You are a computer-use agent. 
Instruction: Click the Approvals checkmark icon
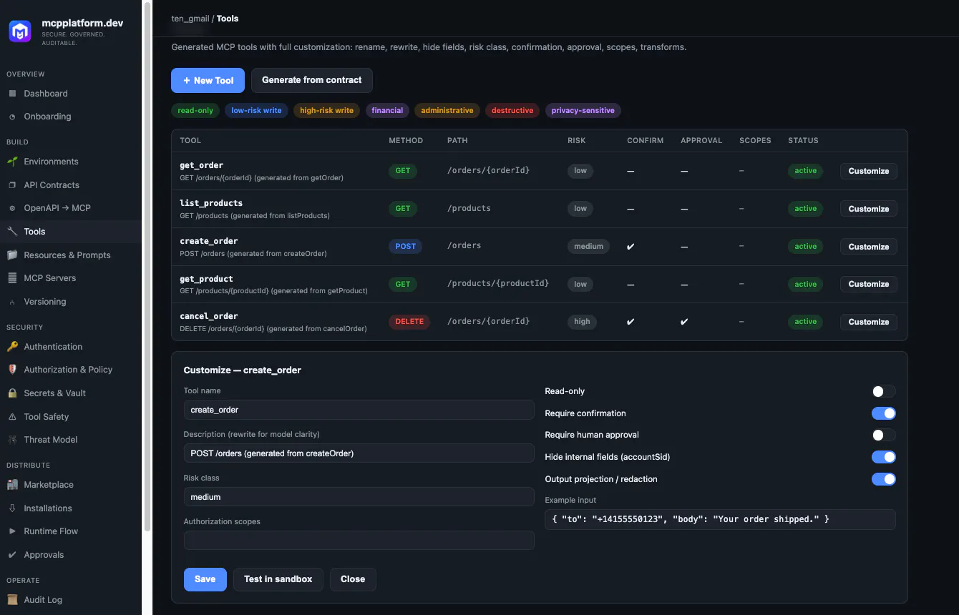12,555
